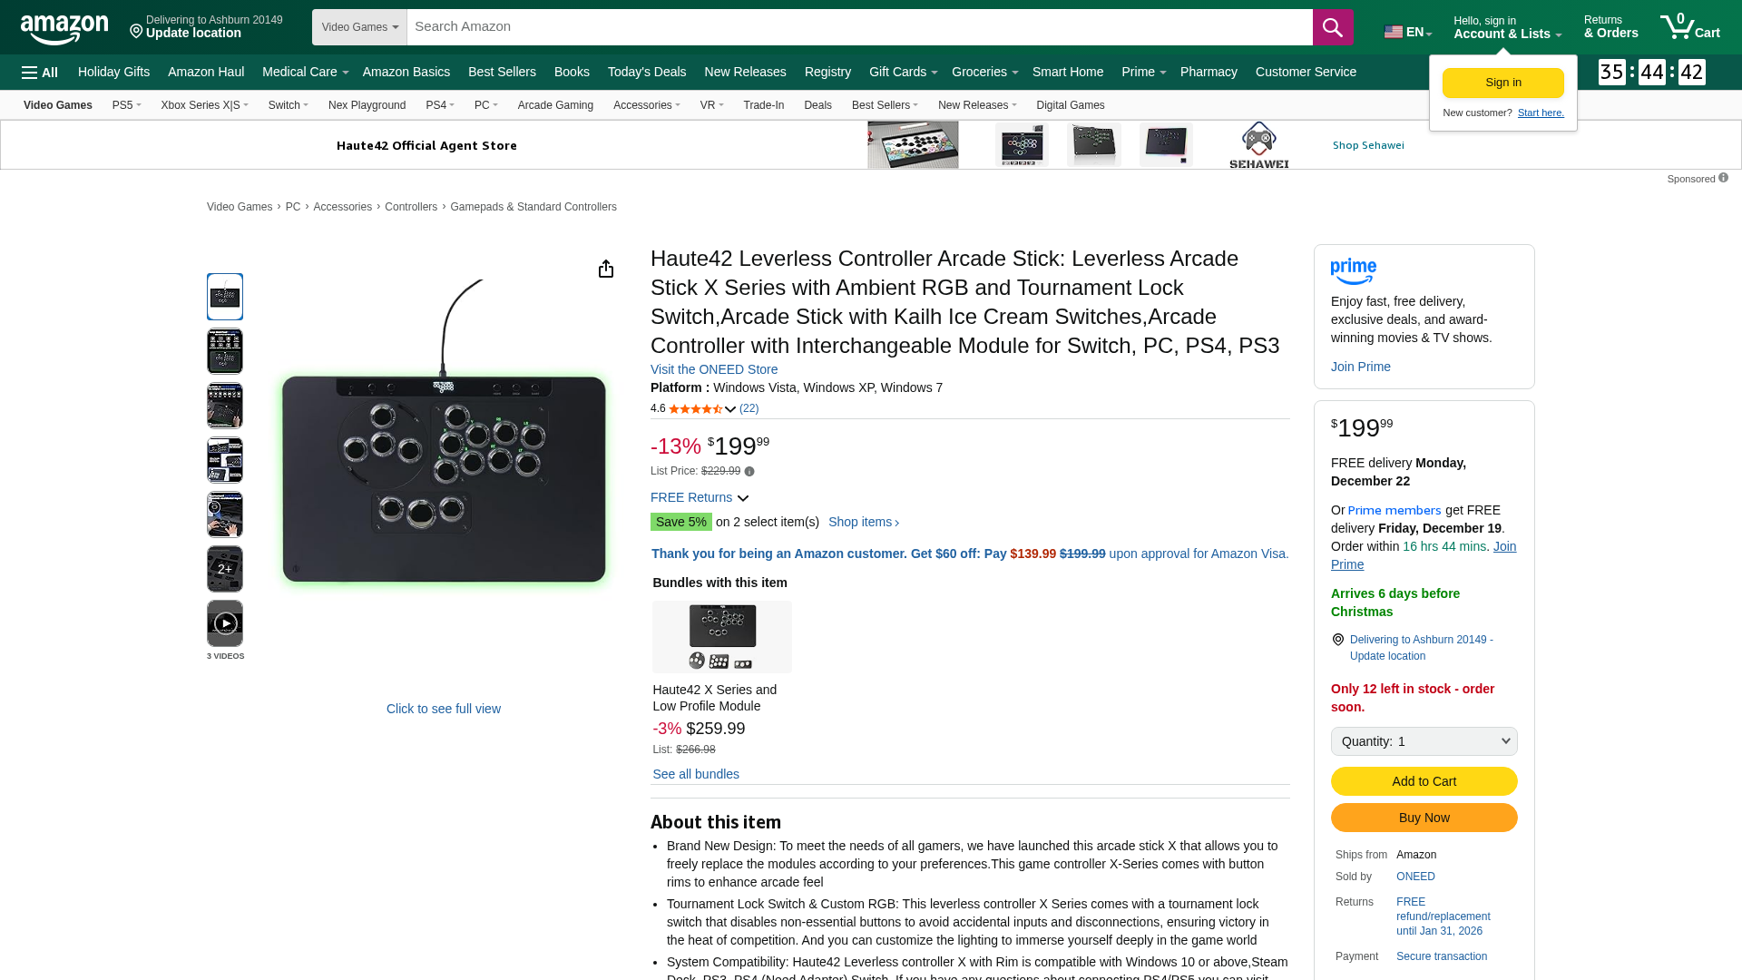
Task: Open the EN language selector
Action: tap(1408, 32)
